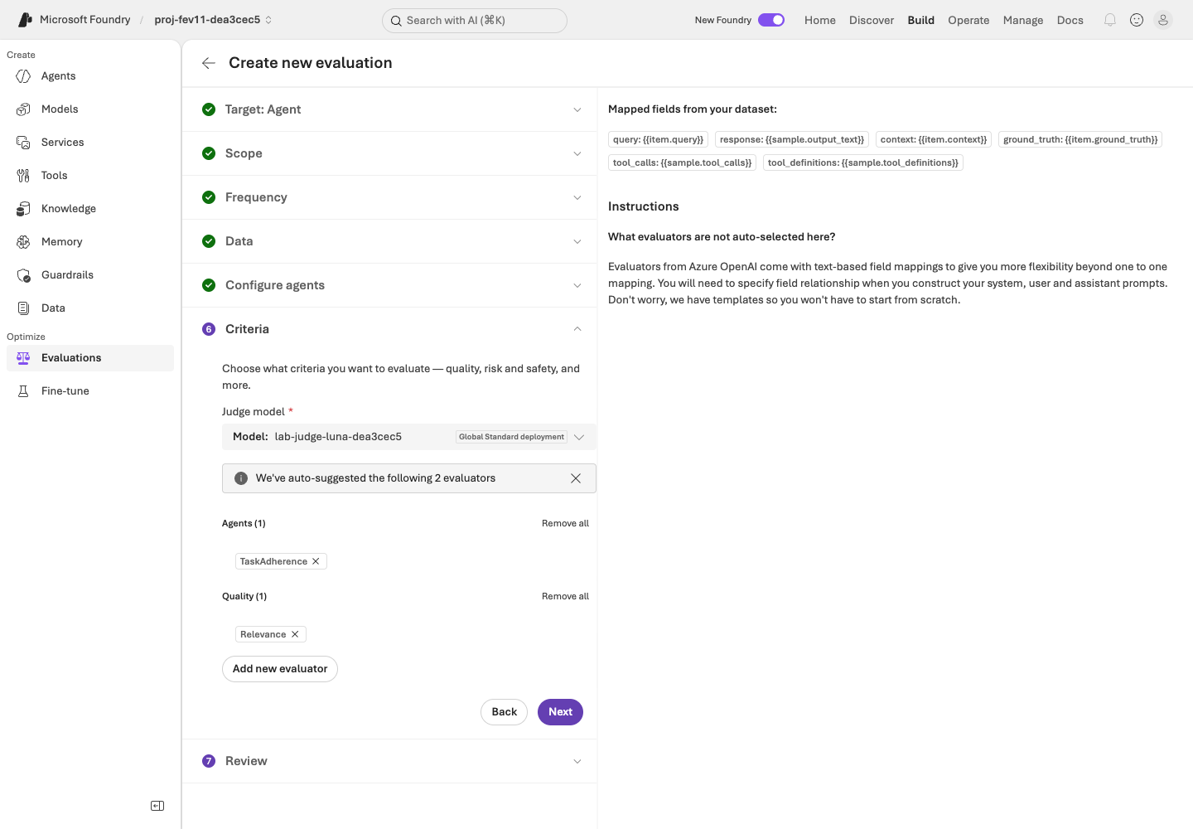The image size is (1193, 829).
Task: Open the Tools sidebar icon
Action: click(x=23, y=176)
